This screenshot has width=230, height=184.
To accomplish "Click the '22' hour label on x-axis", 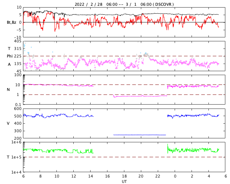I will point(158,176).
